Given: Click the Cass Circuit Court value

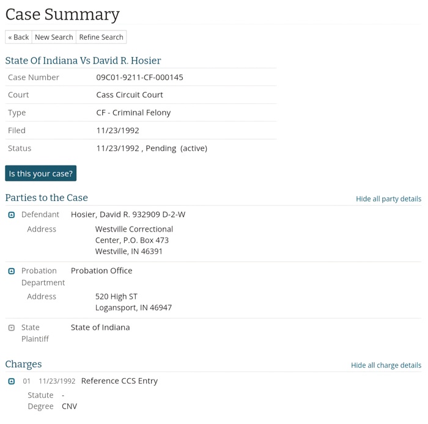Looking at the screenshot, I should coord(130,95).
